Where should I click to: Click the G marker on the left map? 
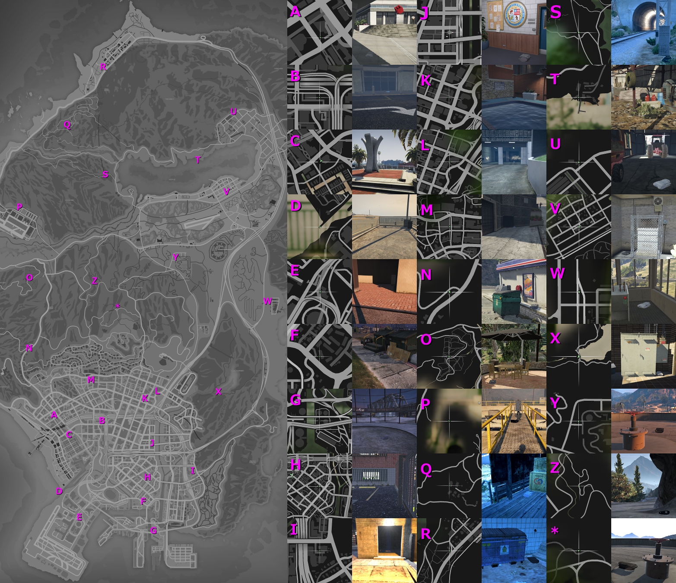(154, 531)
